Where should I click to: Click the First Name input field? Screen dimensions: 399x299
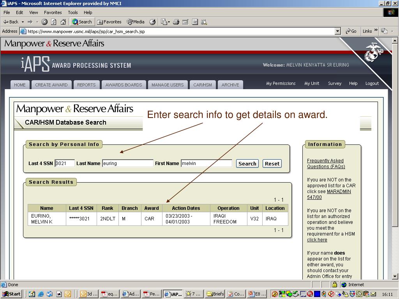click(x=207, y=163)
